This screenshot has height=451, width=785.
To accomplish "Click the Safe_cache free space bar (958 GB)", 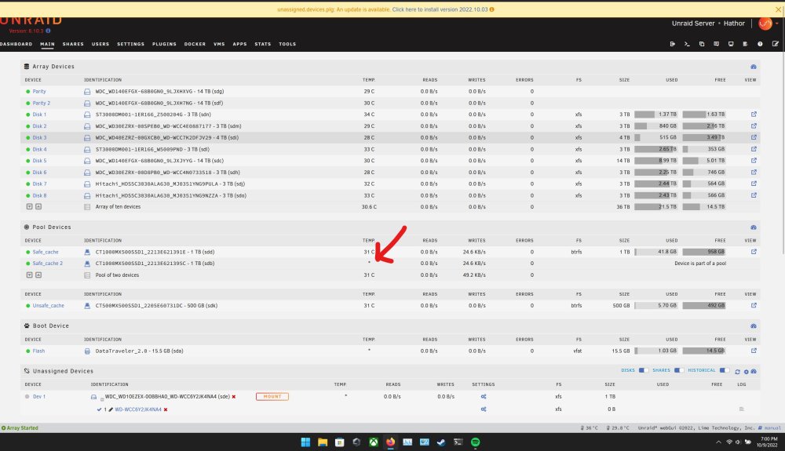I will point(704,252).
